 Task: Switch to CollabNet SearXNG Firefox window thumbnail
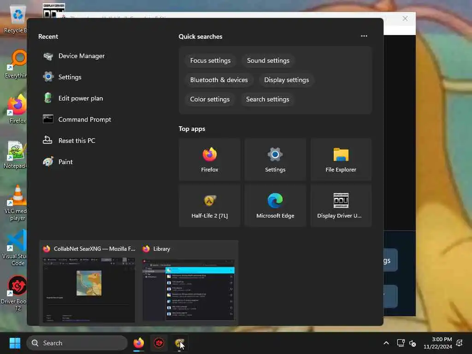(x=89, y=283)
